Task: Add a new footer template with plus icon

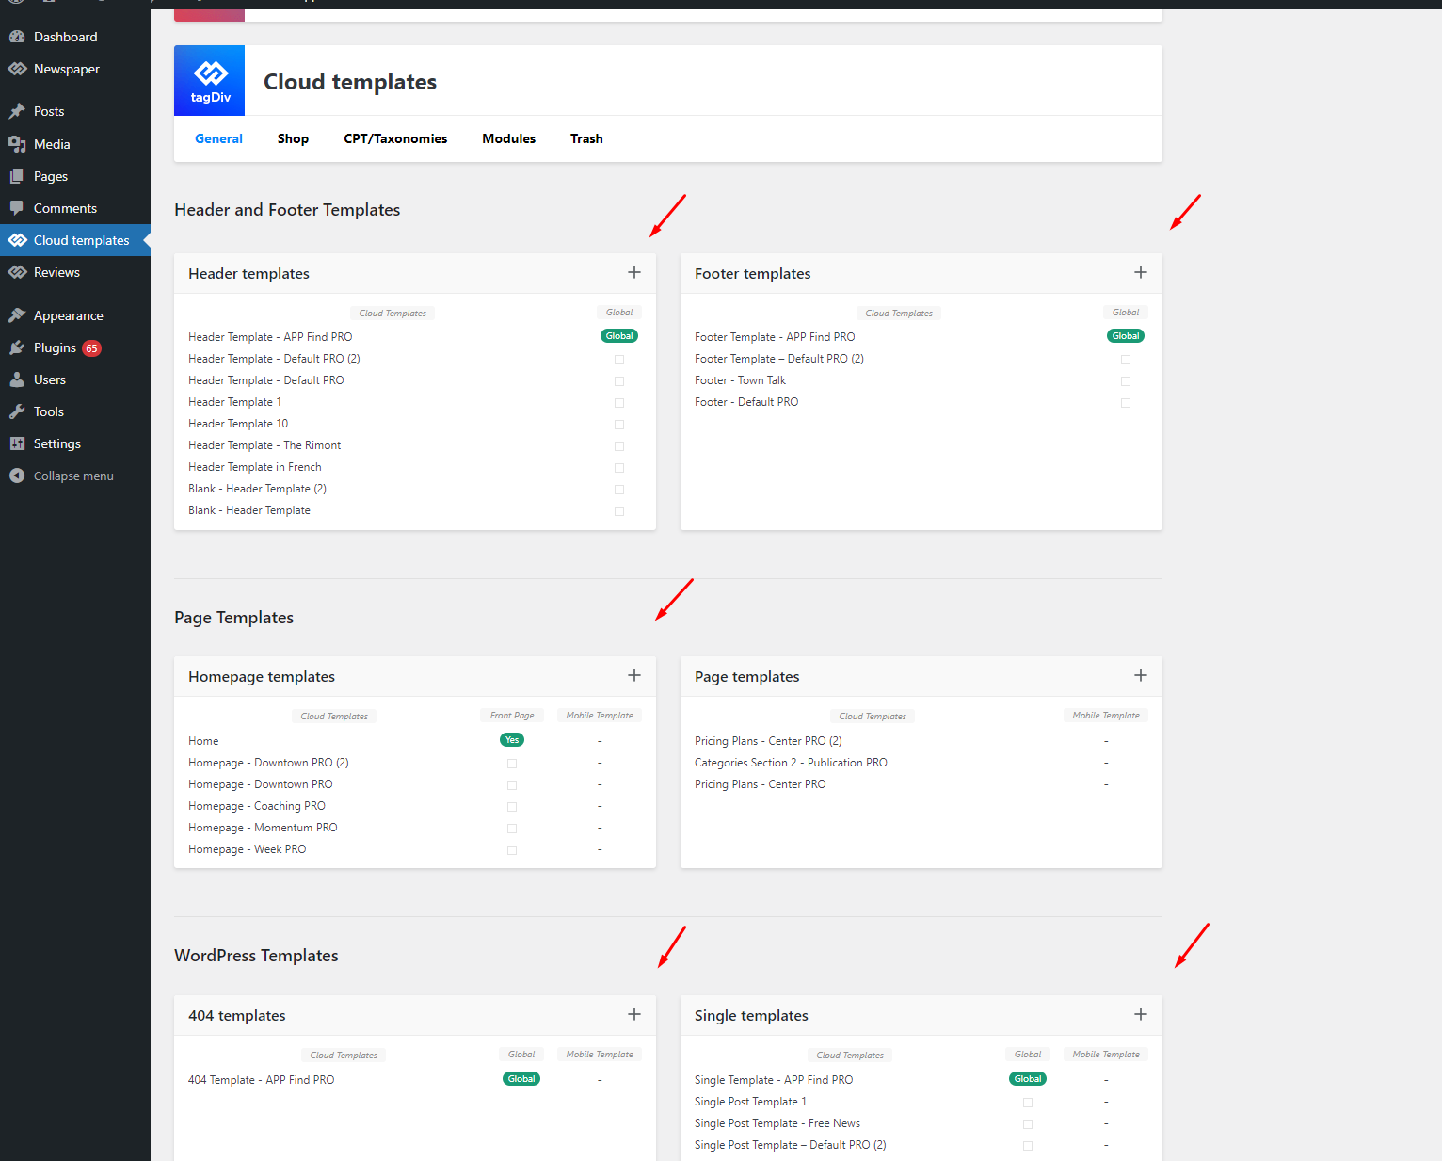Action: click(1141, 272)
